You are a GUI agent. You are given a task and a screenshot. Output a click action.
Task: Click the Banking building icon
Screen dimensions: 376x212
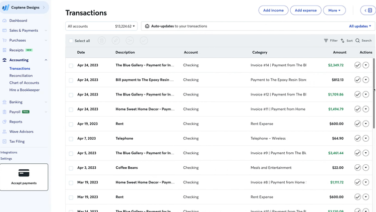[x=5, y=102]
